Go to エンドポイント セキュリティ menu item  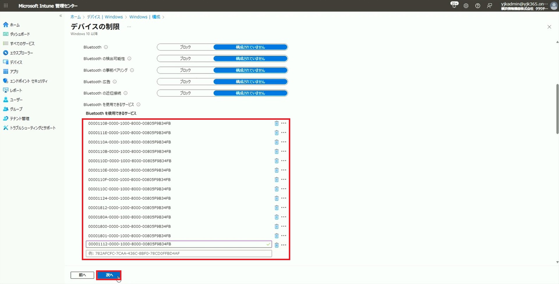[29, 81]
